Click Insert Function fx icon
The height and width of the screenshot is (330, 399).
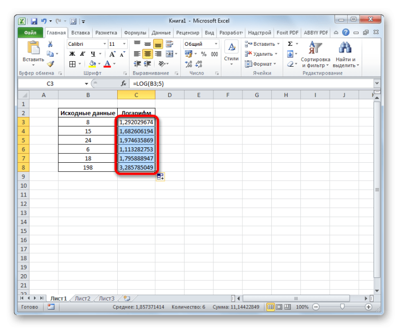124,84
